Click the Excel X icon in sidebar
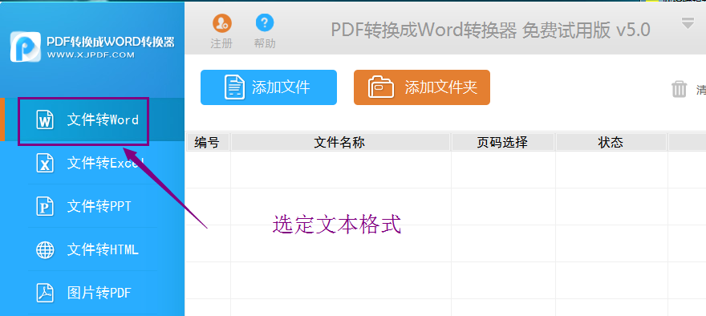The width and height of the screenshot is (706, 316). click(x=45, y=164)
